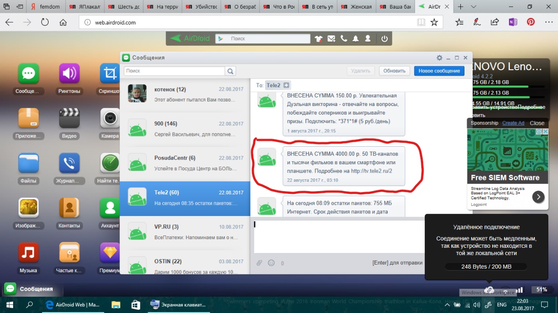
Task: Open notifications bell in AirDroid toolbar
Action: (356, 39)
